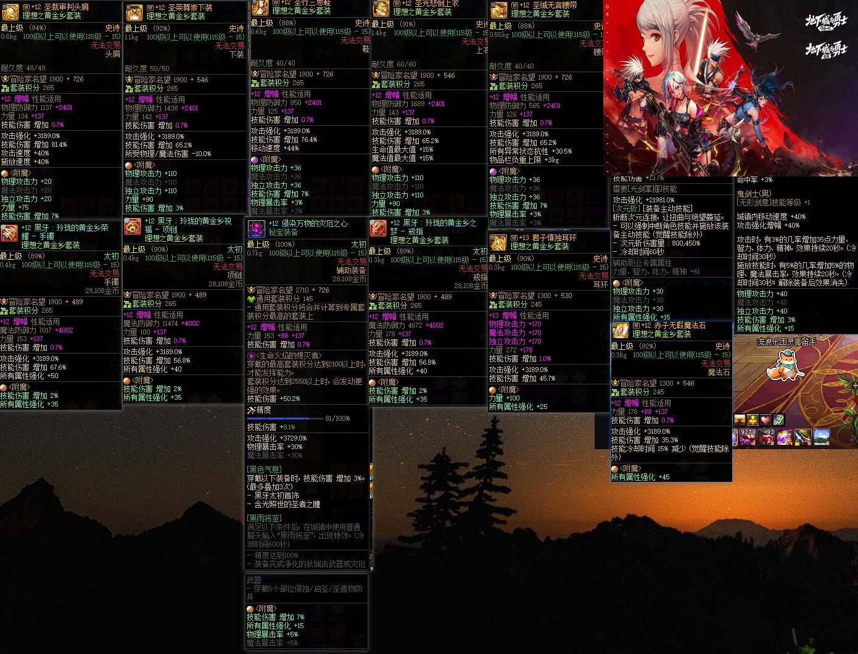Screen dimensions: 858x654
Task: Click the 圣裁审判头肩 item name
Action: click(66, 7)
